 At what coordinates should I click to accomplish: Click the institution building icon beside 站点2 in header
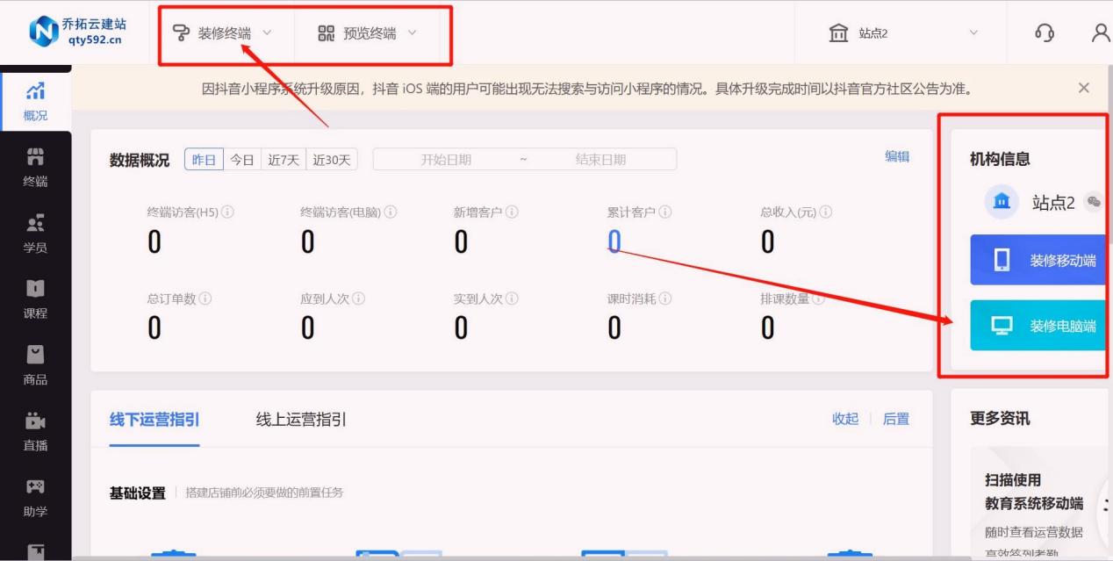(838, 33)
